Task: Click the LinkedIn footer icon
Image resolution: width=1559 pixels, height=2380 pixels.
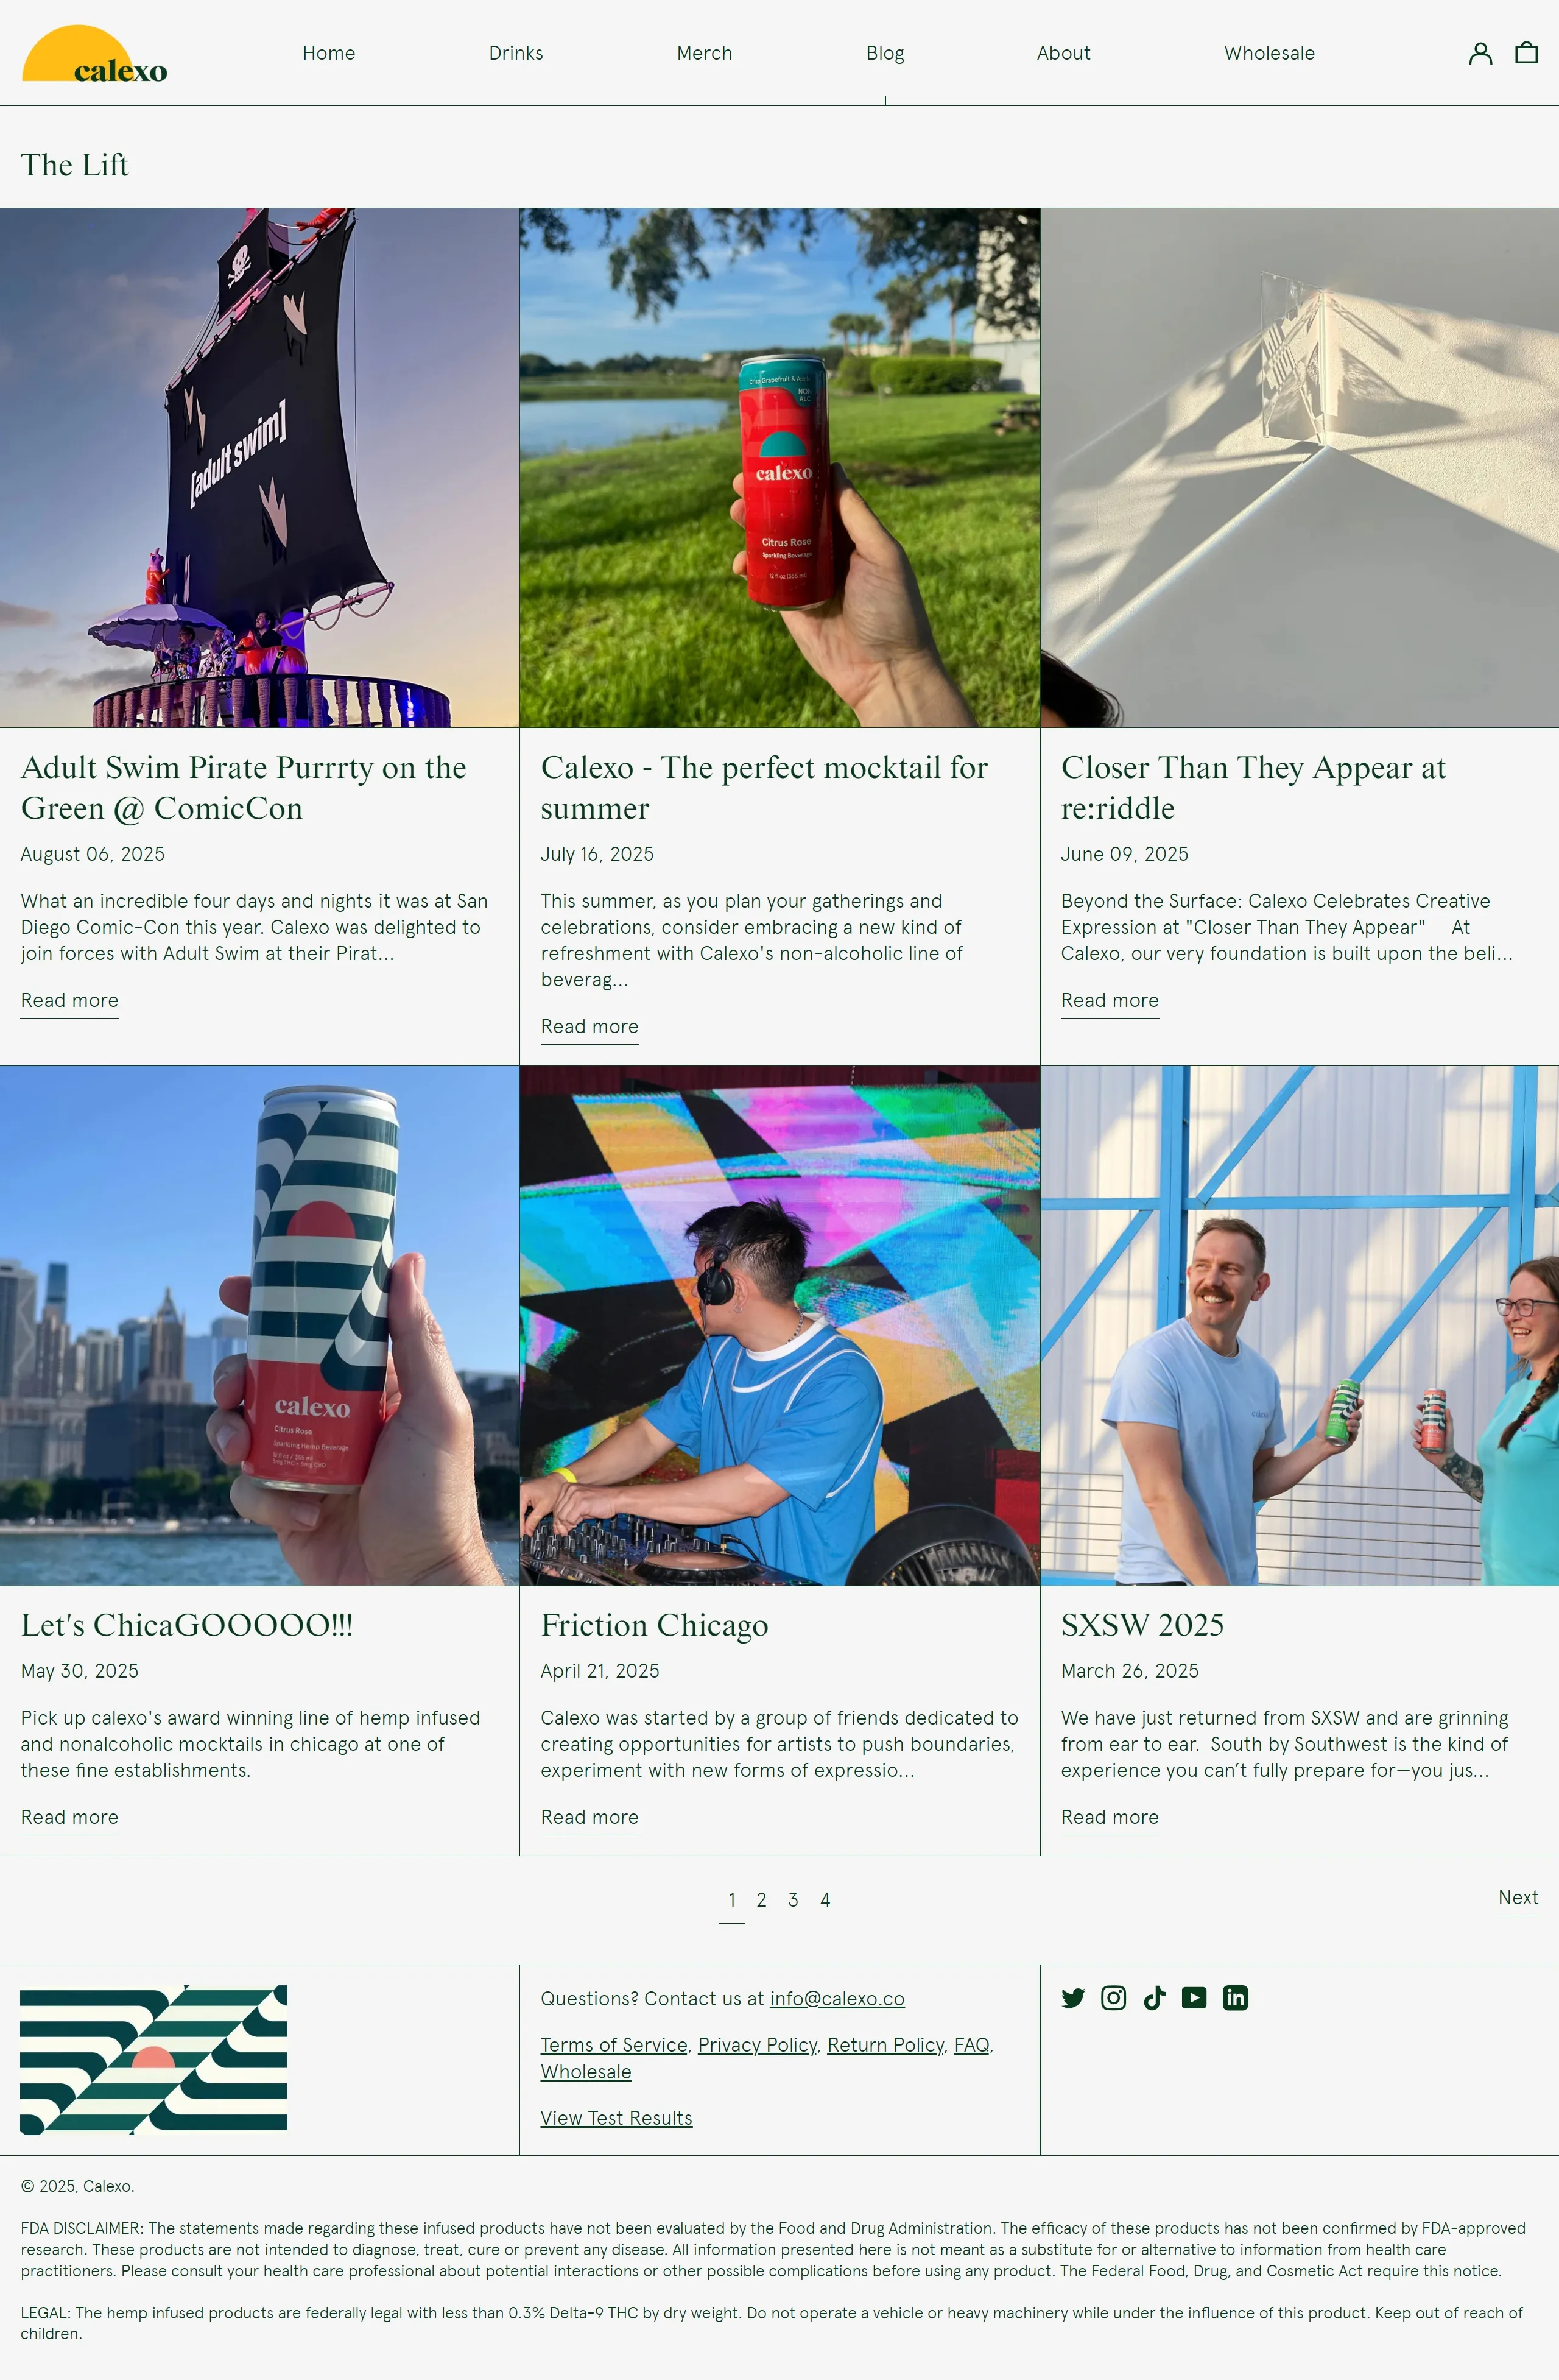Action: (1235, 1998)
